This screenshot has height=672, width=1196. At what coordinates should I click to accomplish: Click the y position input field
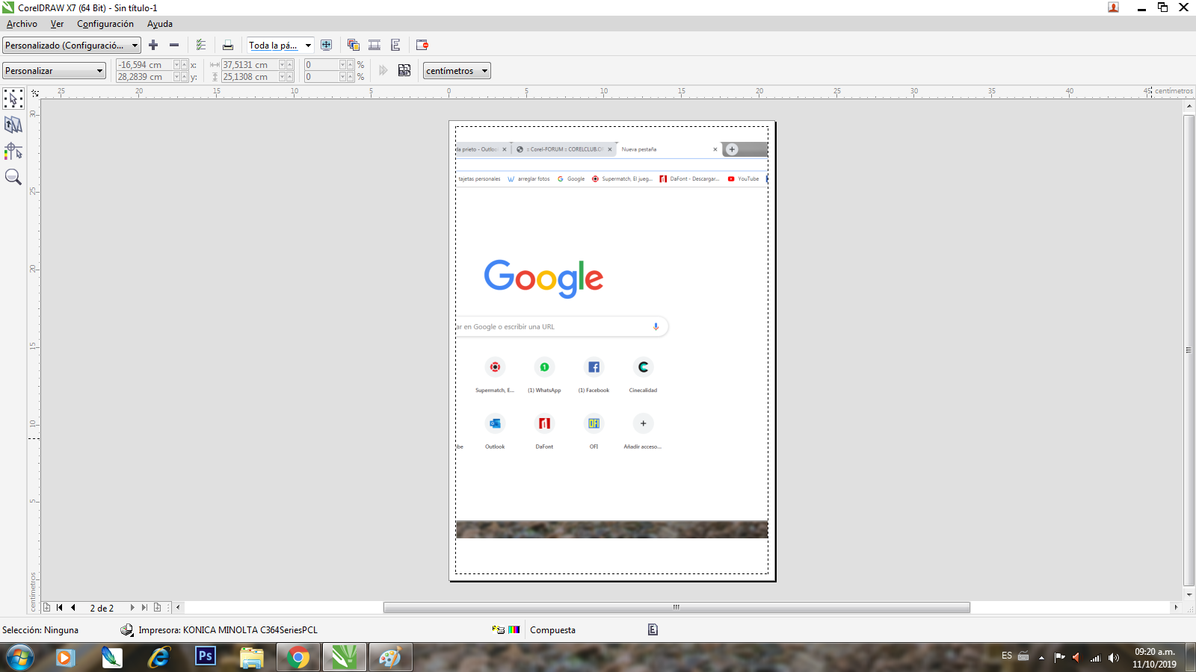(144, 77)
